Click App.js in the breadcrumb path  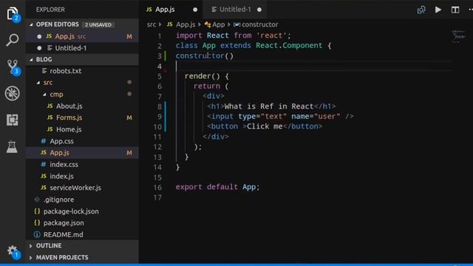[186, 24]
